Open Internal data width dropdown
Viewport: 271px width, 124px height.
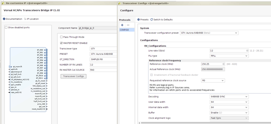(x=229, y=107)
